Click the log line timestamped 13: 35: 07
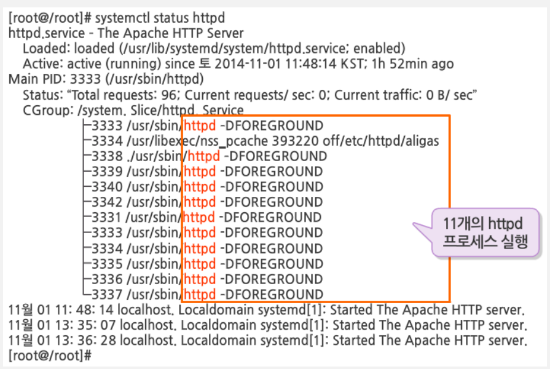This screenshot has width=550, height=369. [x=268, y=325]
